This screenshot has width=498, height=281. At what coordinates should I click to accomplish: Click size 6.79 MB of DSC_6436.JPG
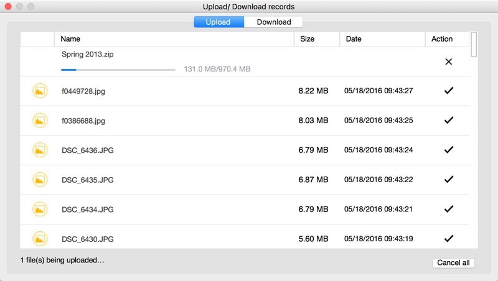[x=313, y=150]
